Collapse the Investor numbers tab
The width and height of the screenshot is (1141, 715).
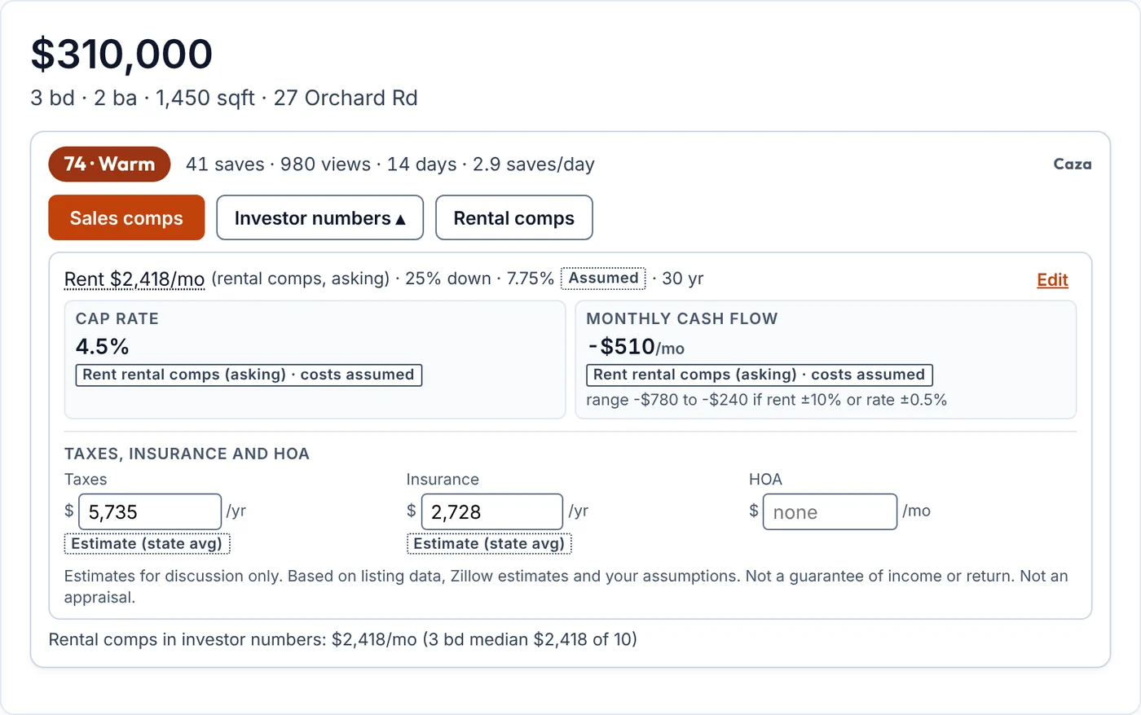point(319,217)
